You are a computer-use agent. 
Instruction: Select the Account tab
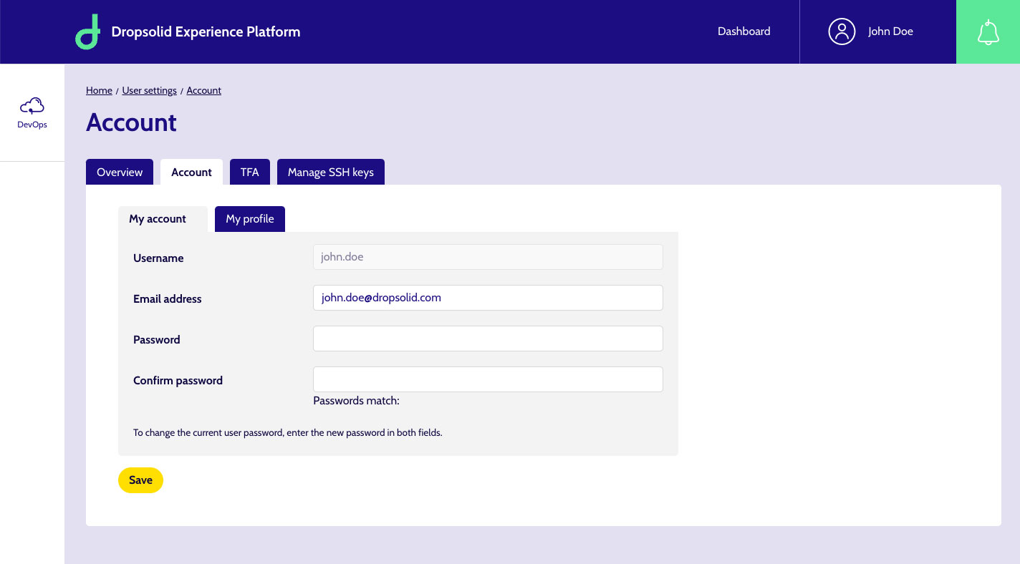point(191,172)
